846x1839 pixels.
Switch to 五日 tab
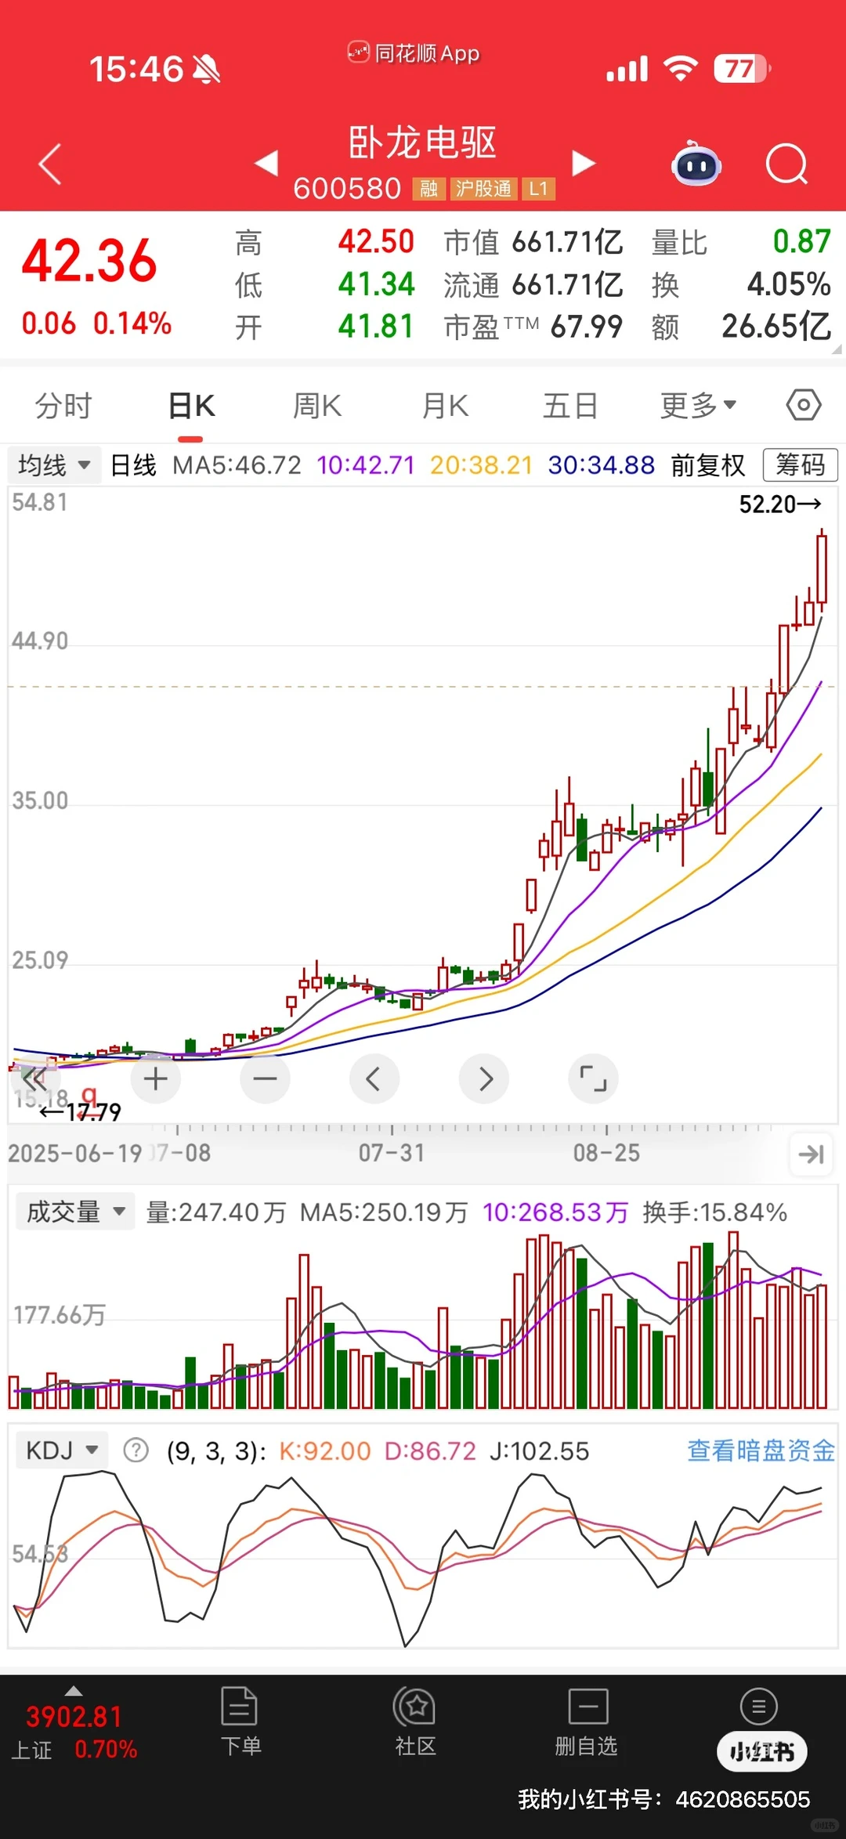pyautogui.click(x=570, y=406)
